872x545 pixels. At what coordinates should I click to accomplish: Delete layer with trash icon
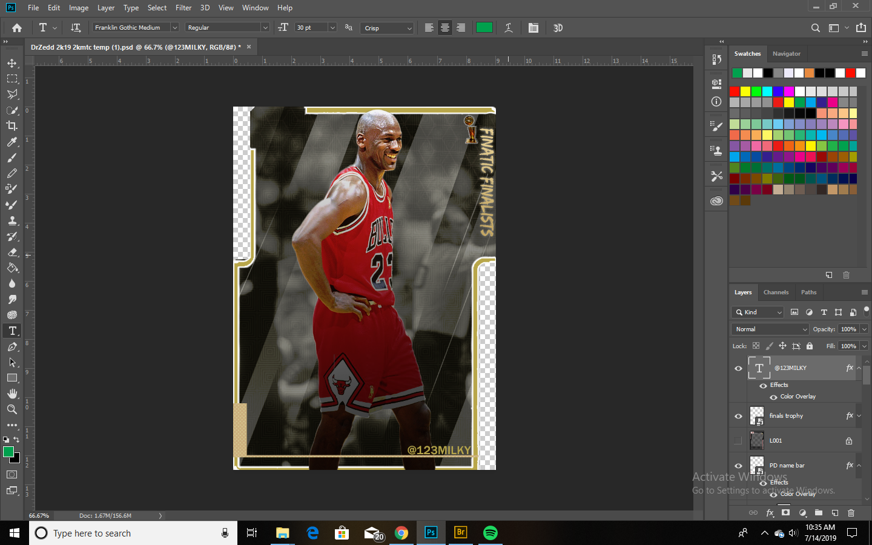click(x=851, y=513)
